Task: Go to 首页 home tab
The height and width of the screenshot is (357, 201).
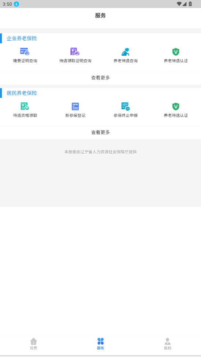Action: 33,344
